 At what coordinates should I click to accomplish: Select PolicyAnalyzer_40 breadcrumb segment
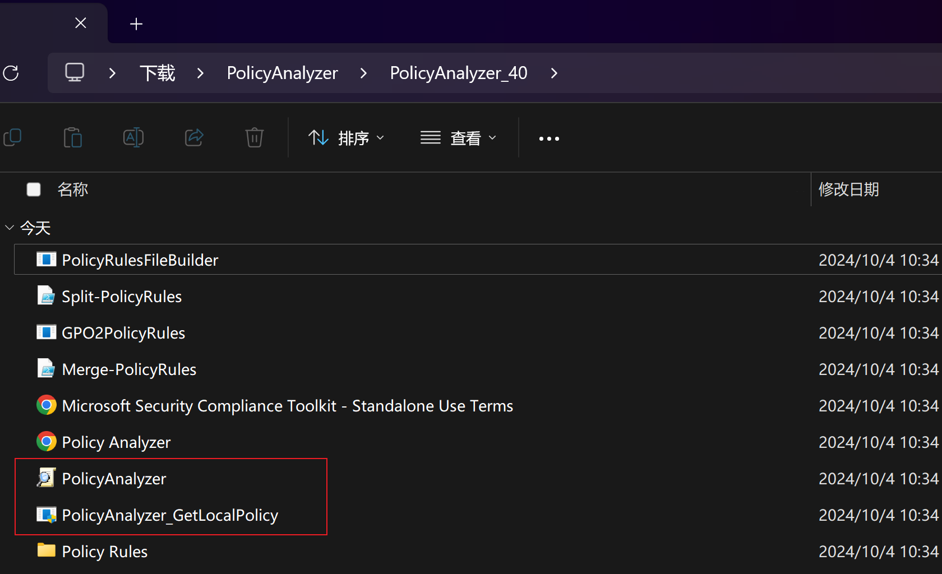coord(459,73)
